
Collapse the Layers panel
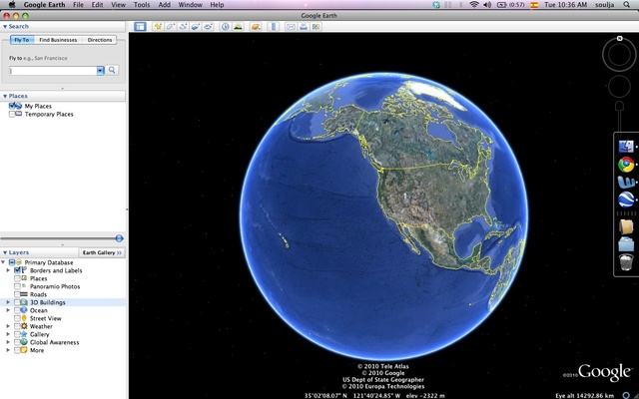tap(5, 252)
